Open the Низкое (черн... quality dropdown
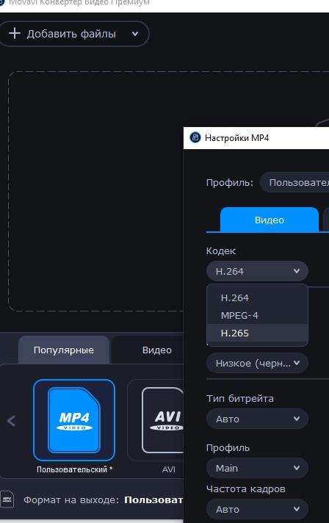The width and height of the screenshot is (329, 523). (257, 363)
